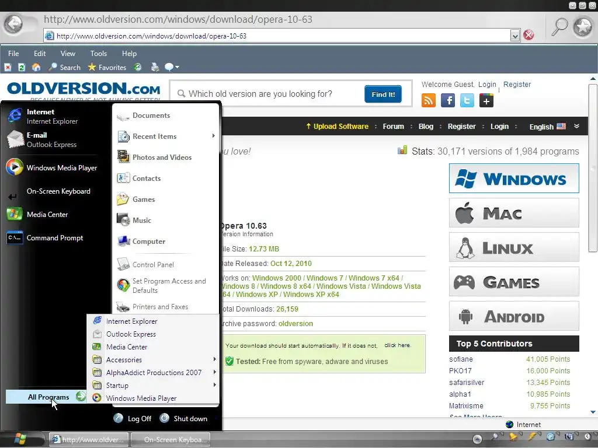598x448 pixels.
Task: Open the View menu
Action: pos(68,53)
